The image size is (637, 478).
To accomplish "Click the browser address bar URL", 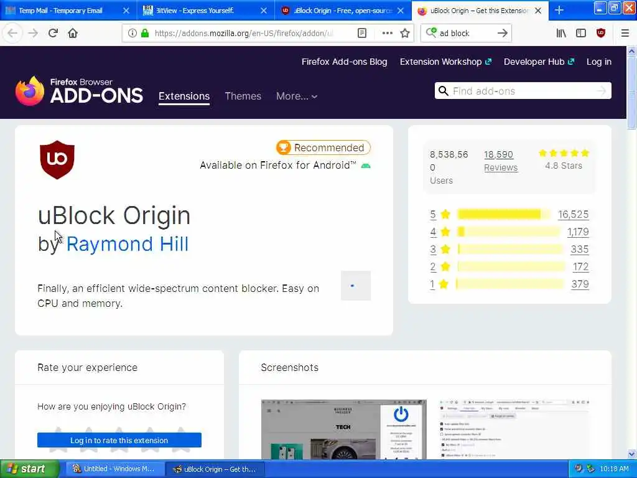I will [x=244, y=33].
